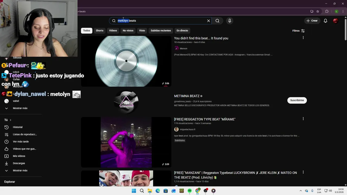Open the vinyl record video thumbnail

[x=126, y=61]
